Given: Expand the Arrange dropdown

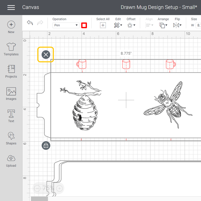Looking at the screenshot, I should tap(163, 25).
